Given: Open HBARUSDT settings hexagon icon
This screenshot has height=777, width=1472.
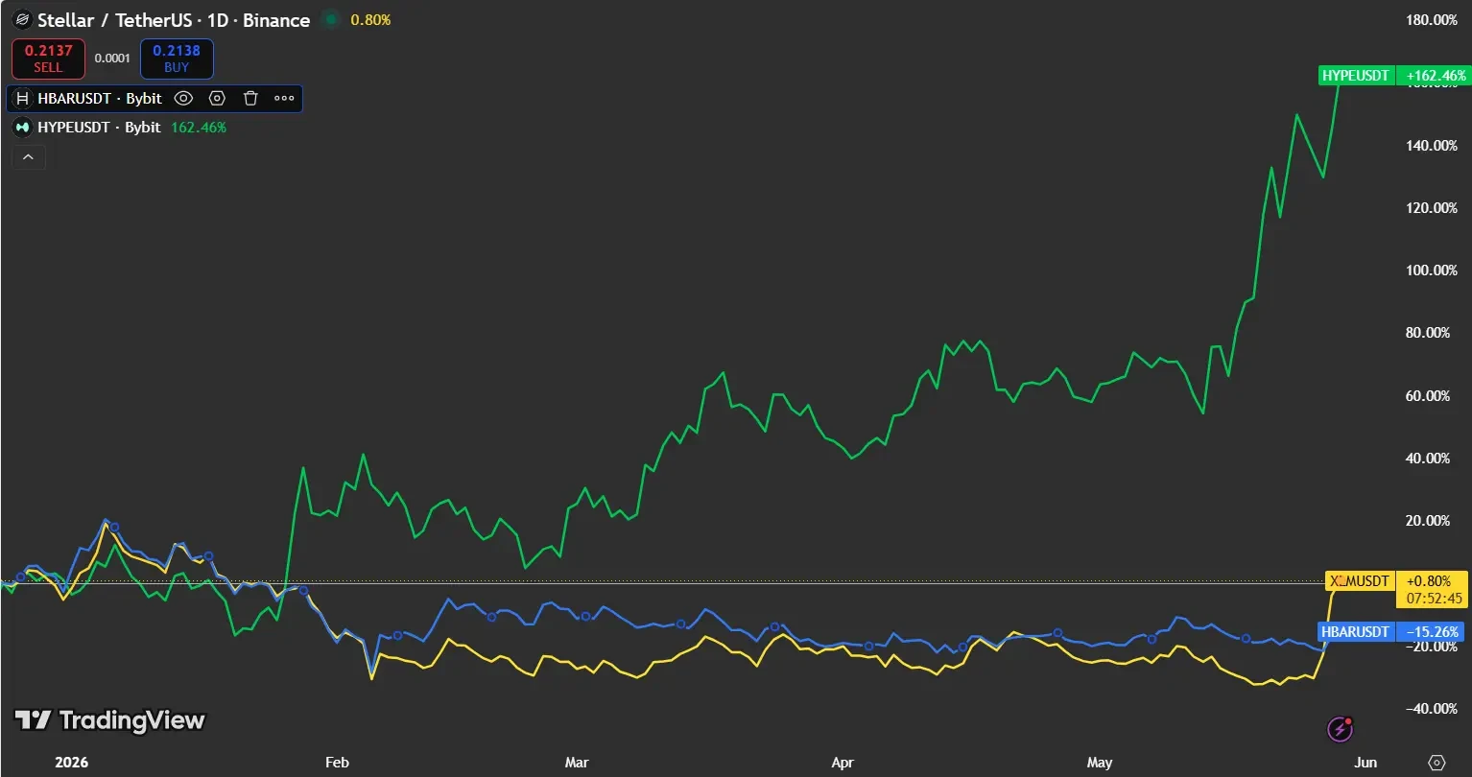Looking at the screenshot, I should click(217, 98).
